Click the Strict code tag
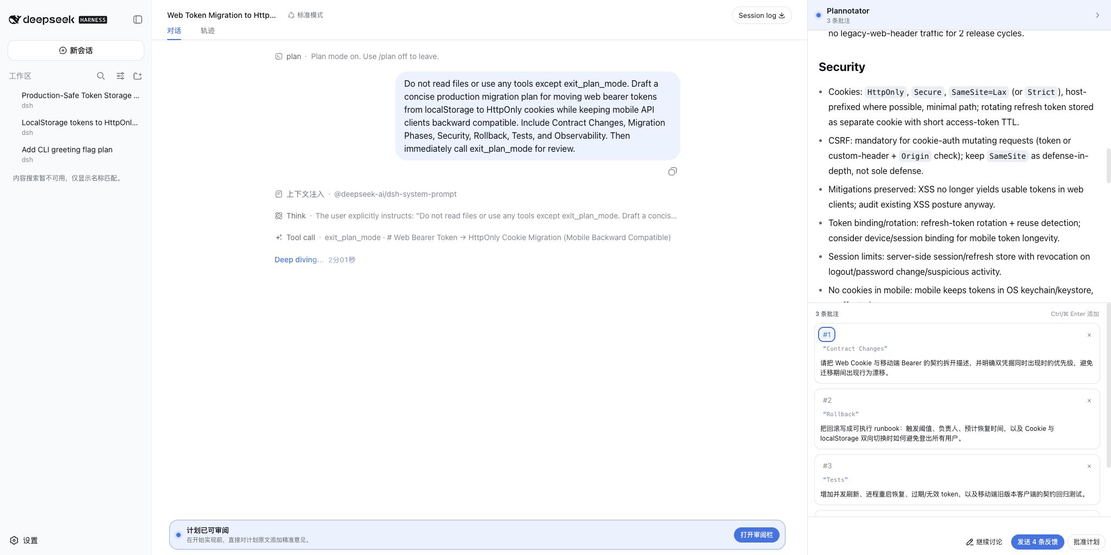 click(1041, 92)
